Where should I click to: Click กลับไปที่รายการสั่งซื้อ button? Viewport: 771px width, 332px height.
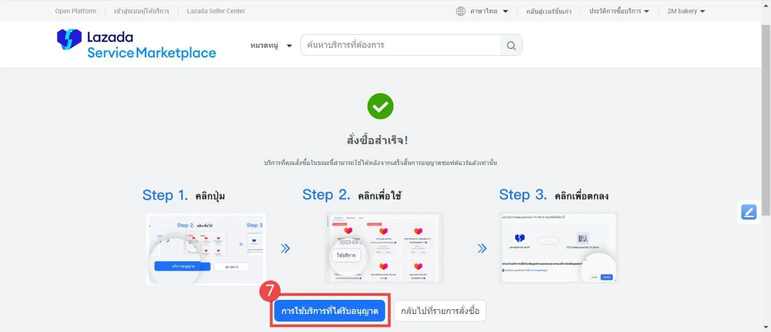pos(440,311)
